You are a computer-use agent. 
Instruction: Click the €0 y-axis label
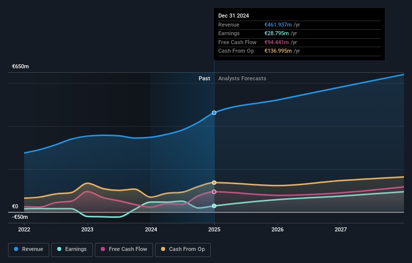point(15,206)
